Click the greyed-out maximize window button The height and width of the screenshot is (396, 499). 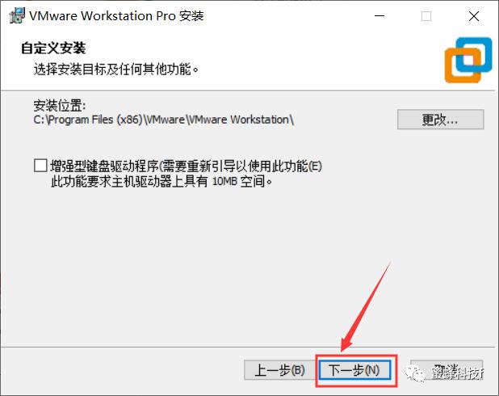point(426,16)
